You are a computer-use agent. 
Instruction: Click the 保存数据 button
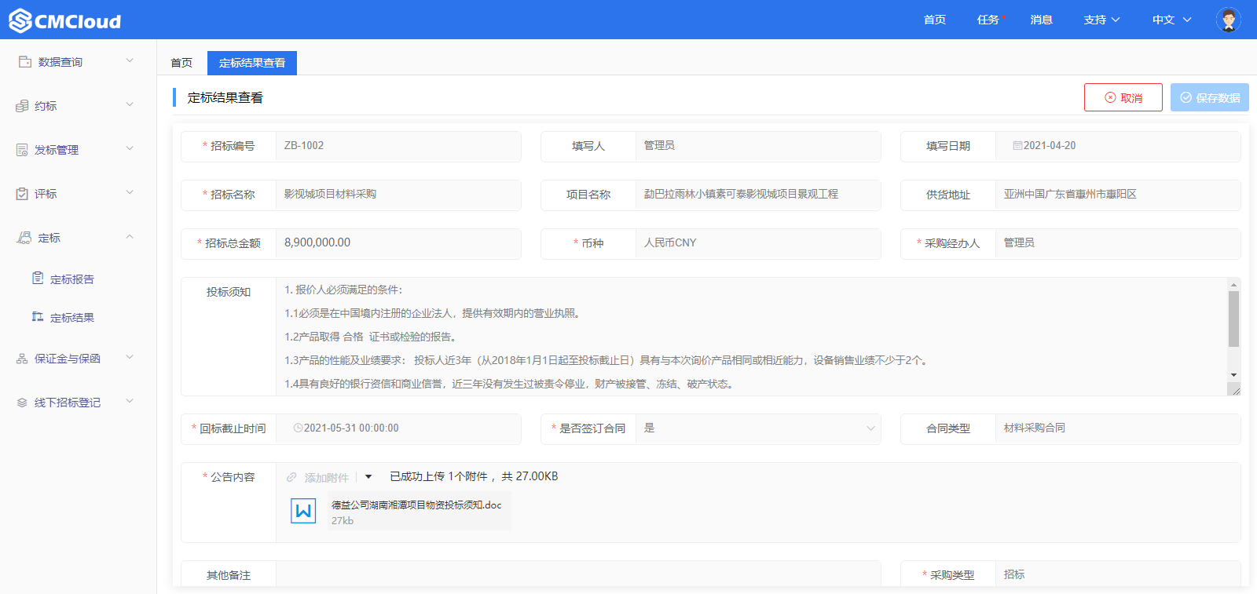(1210, 97)
